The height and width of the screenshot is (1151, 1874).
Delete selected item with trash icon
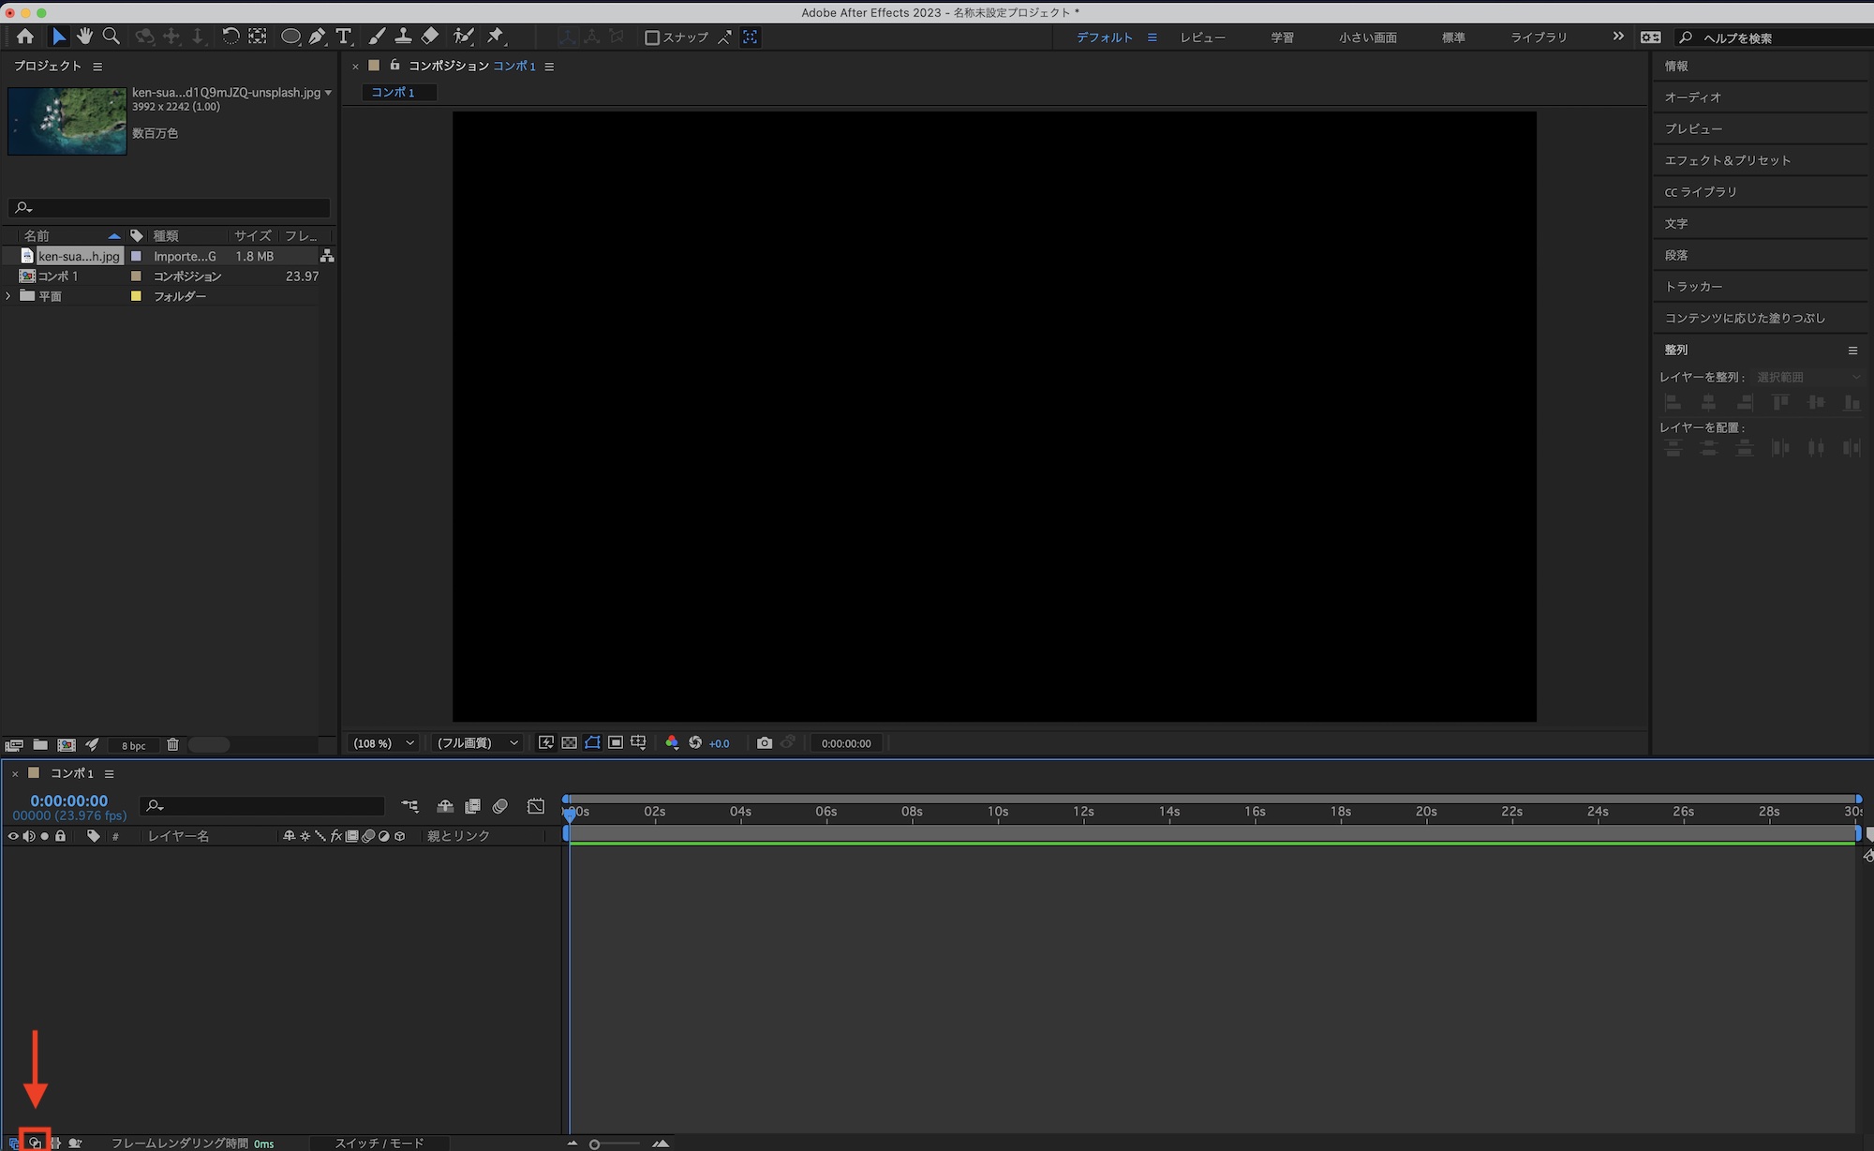tap(172, 745)
